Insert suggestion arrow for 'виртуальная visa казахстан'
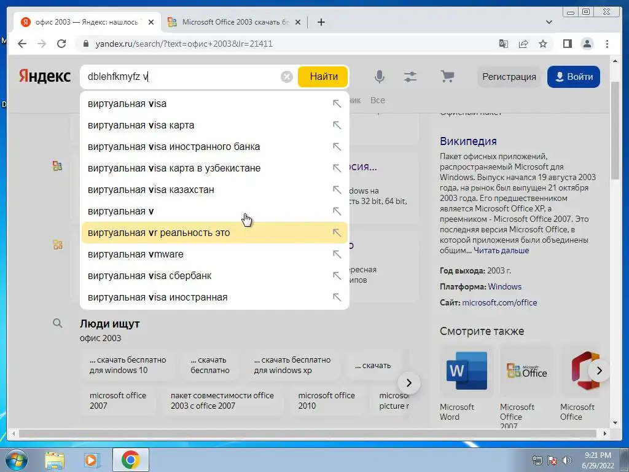This screenshot has width=629, height=472. point(337,190)
